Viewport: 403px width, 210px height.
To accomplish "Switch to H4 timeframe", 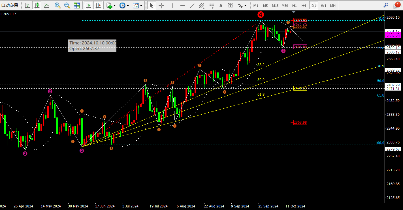I will coord(304,5).
